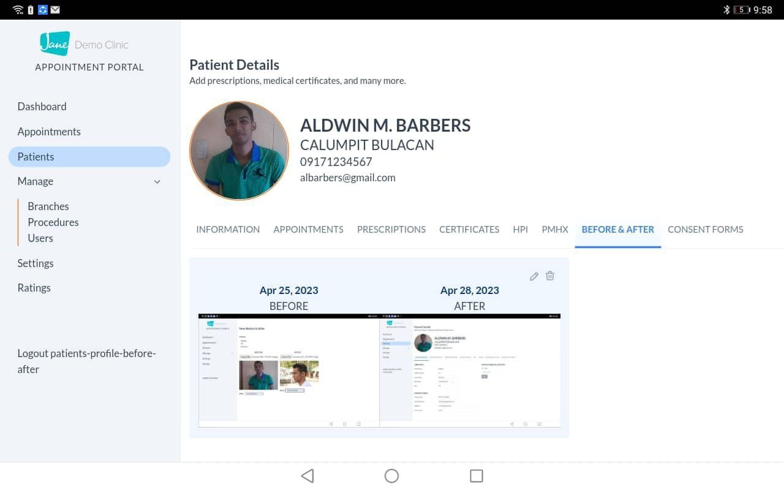
Task: Expand the Manage menu chevron
Action: point(157,182)
